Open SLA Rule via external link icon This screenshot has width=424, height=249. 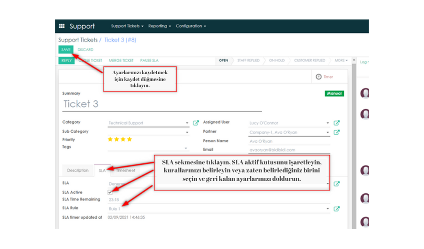[x=337, y=208]
